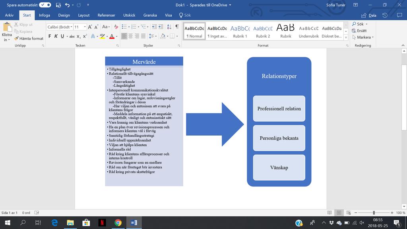Switch to the Visa tab
The image size is (407, 229).
pyautogui.click(x=169, y=16)
